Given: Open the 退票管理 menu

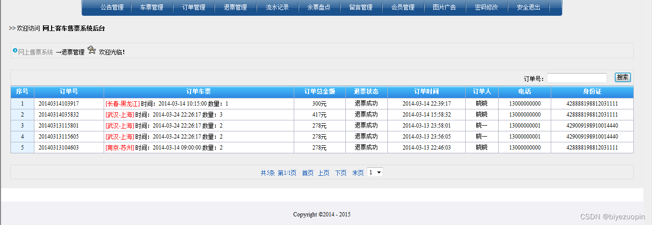Looking at the screenshot, I should tap(235, 8).
